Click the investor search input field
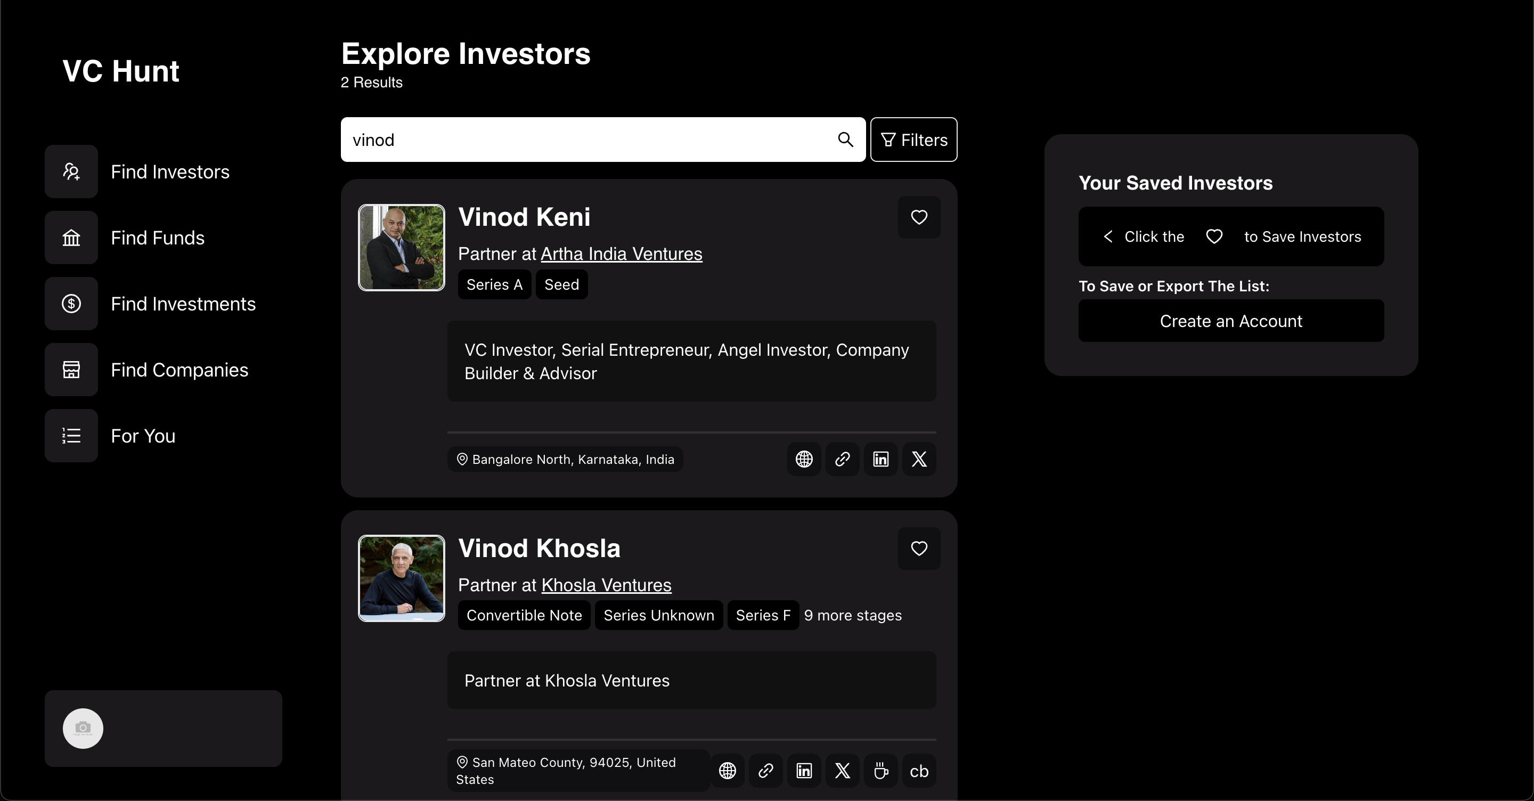Viewport: 1534px width, 801px height. (x=590, y=140)
